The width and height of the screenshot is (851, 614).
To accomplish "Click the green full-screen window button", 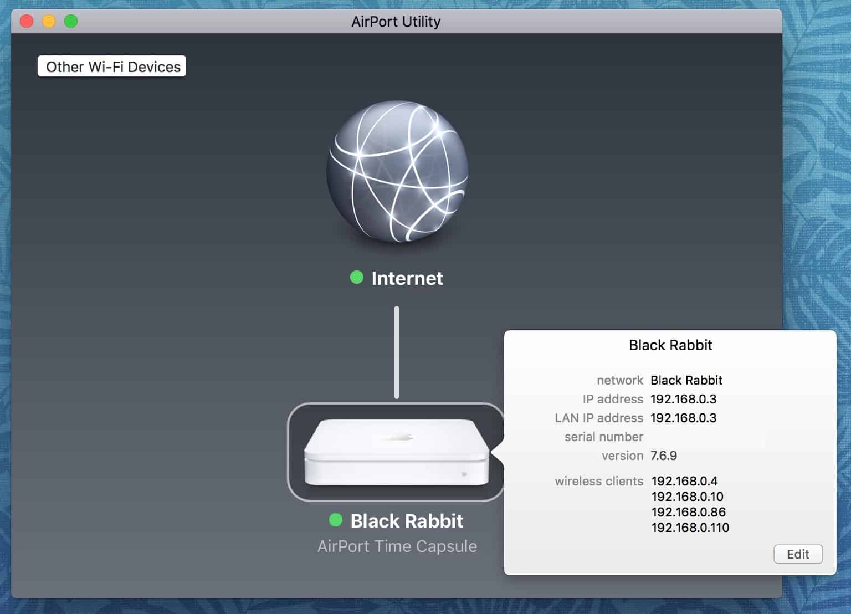I will (x=71, y=22).
